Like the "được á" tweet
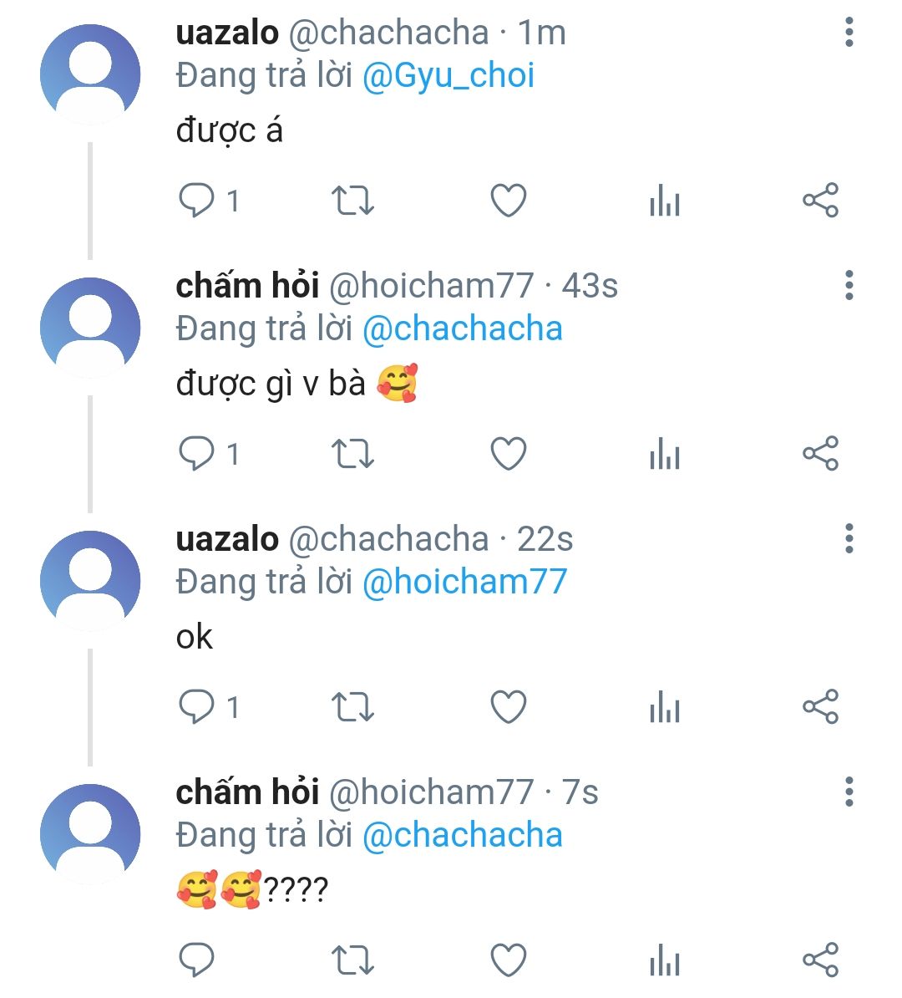902x998 pixels. click(x=508, y=201)
